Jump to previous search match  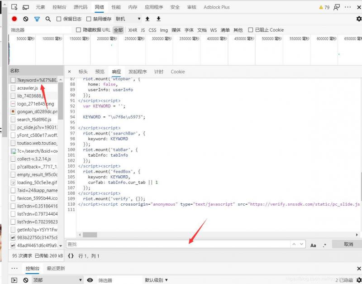pyautogui.click(x=294, y=244)
